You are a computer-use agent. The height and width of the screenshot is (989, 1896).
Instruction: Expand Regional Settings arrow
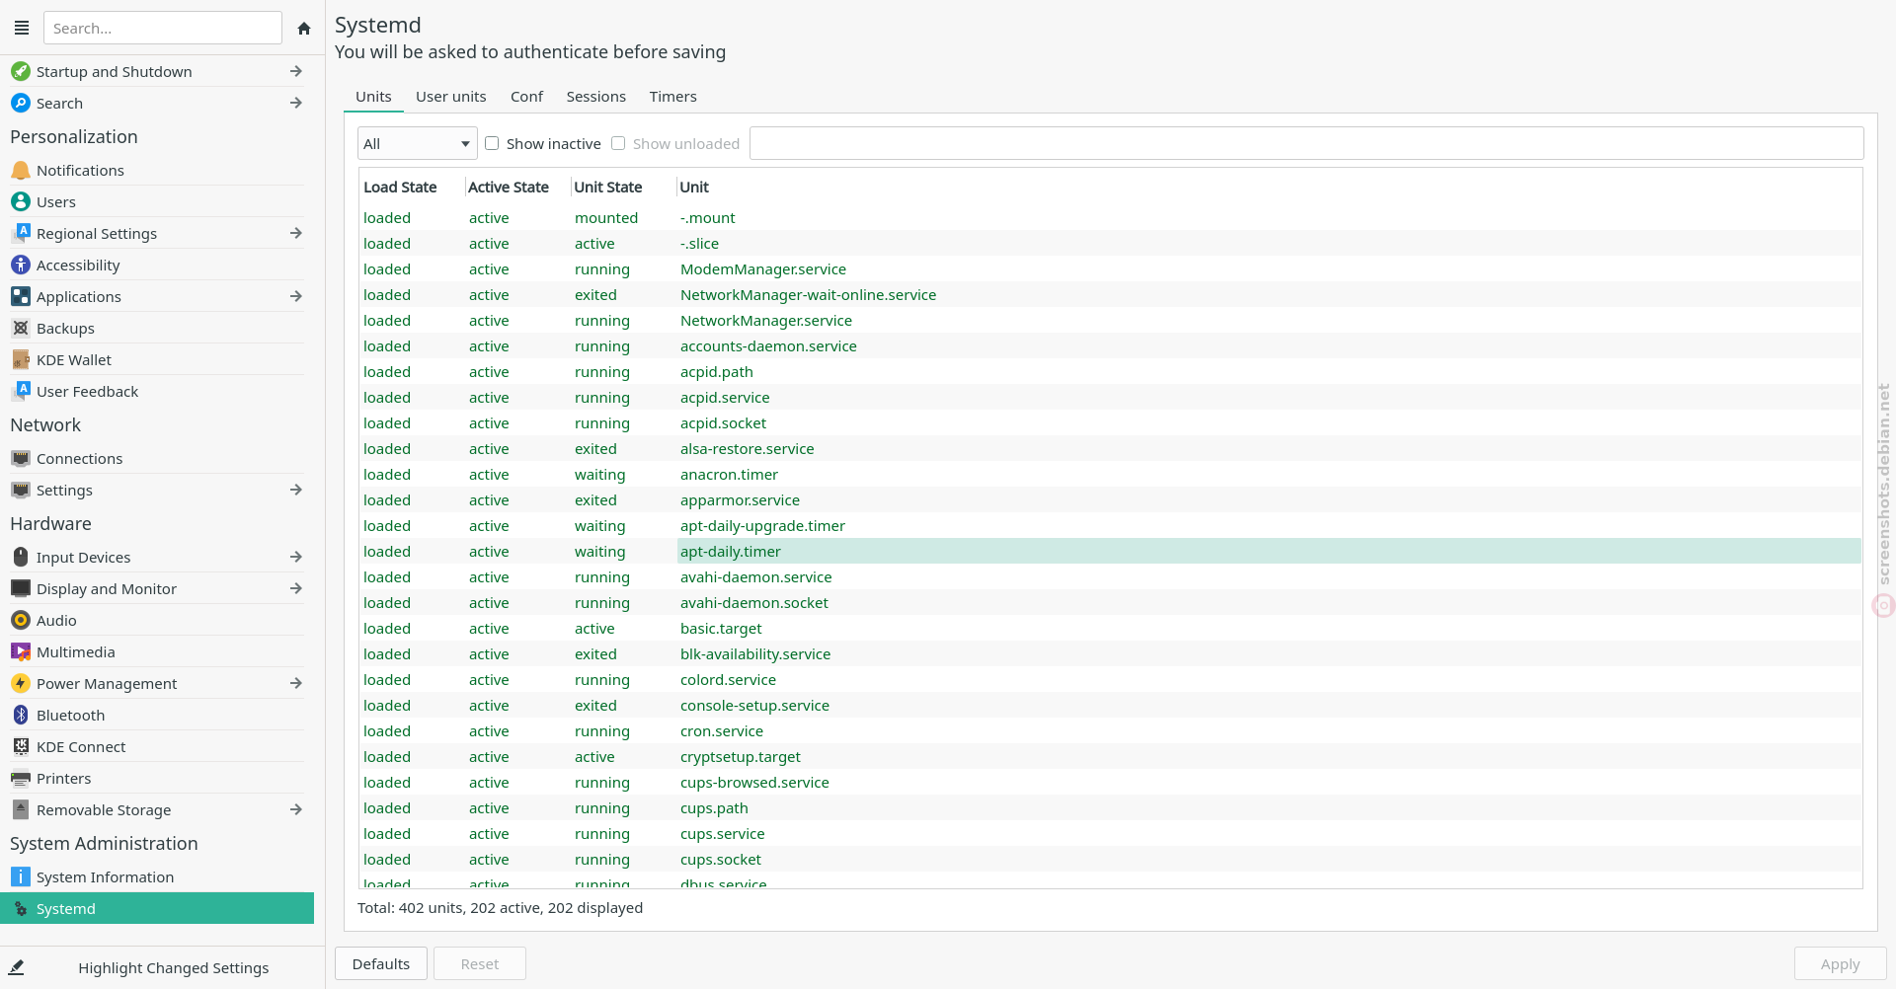click(296, 233)
